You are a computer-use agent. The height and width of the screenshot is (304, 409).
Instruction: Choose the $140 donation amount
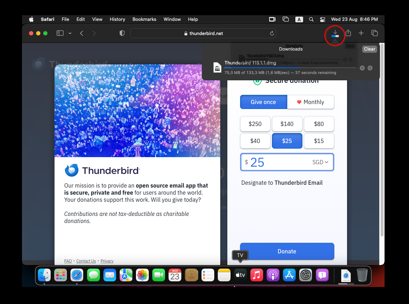(x=287, y=124)
